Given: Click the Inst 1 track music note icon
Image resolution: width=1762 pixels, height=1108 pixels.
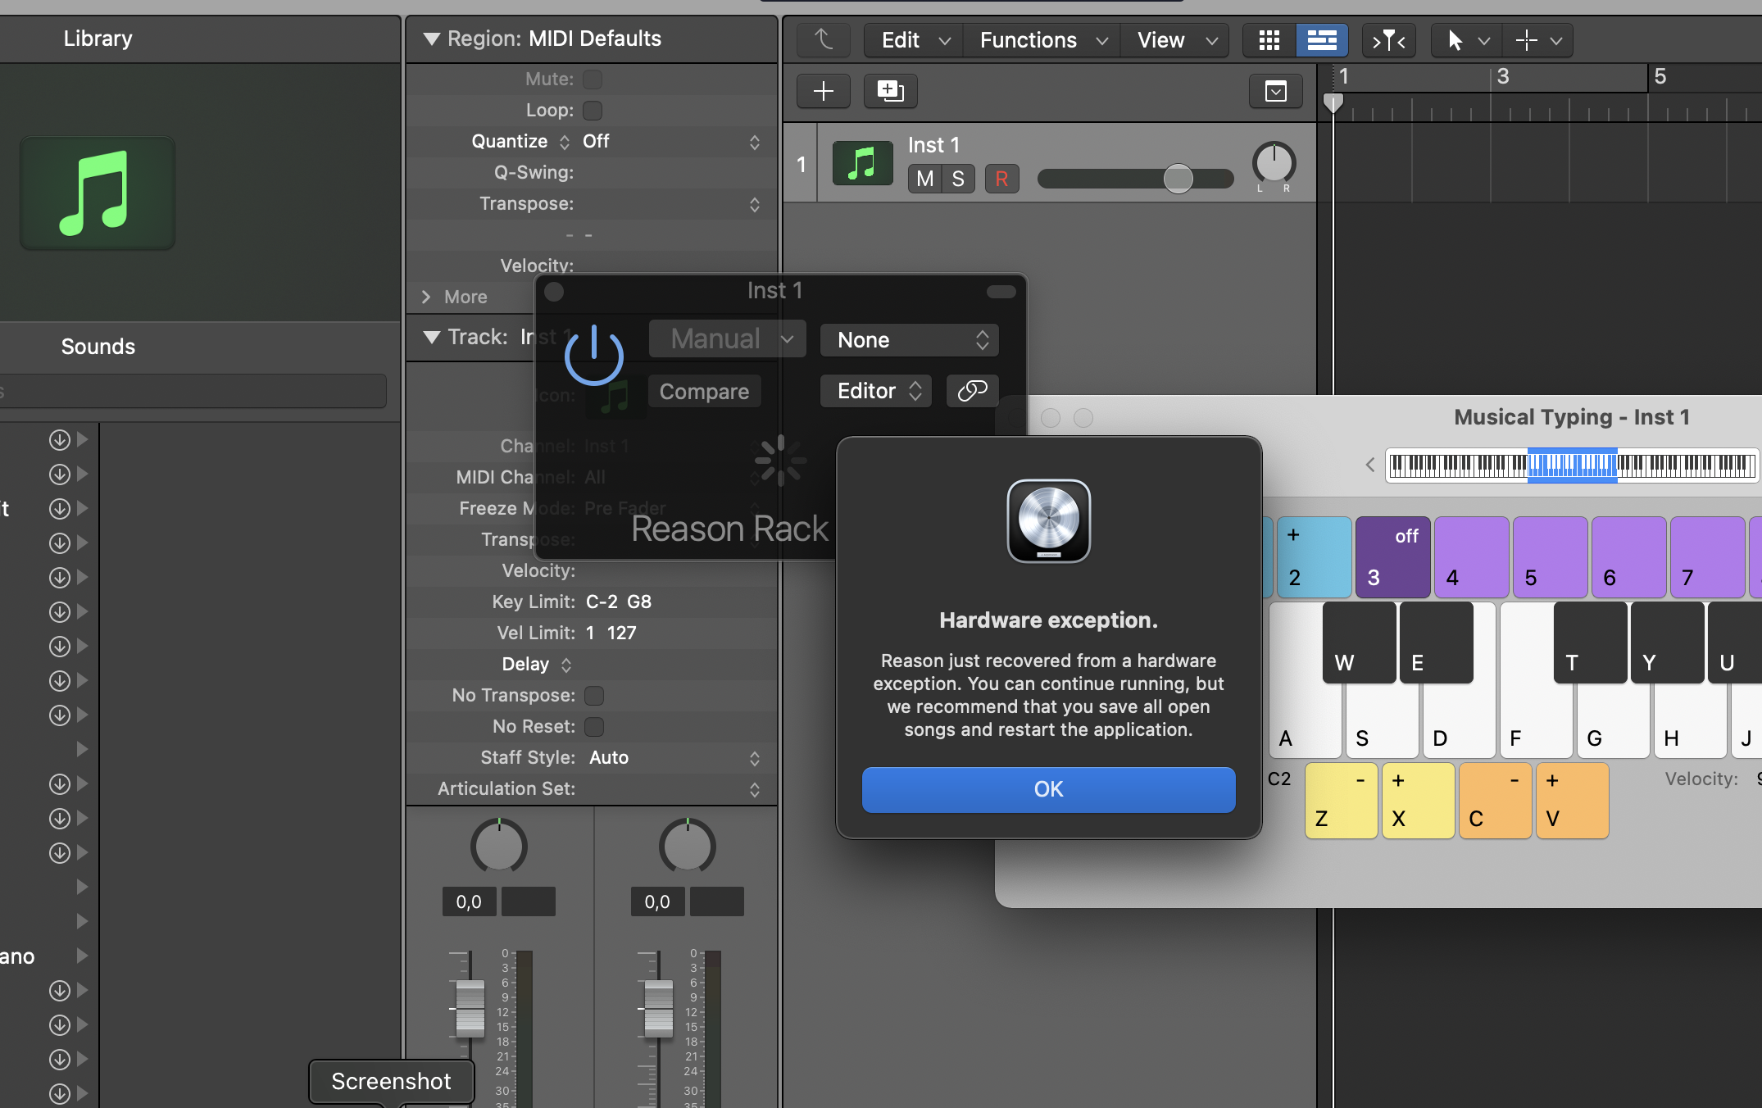Looking at the screenshot, I should tap(862, 163).
